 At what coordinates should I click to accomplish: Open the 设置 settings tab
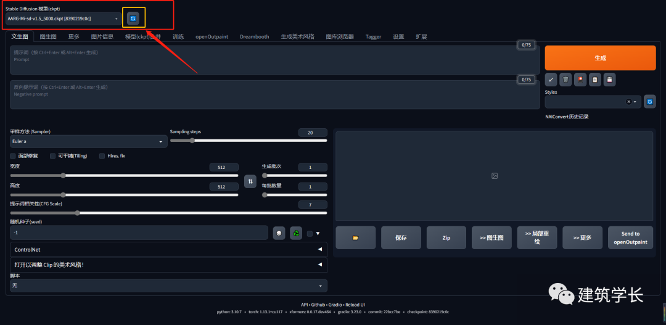coord(398,36)
